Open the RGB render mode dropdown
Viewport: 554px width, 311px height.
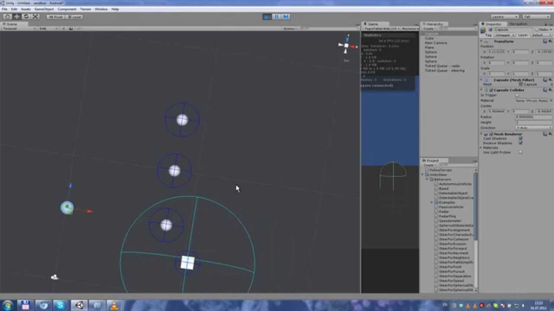[x=48, y=29]
